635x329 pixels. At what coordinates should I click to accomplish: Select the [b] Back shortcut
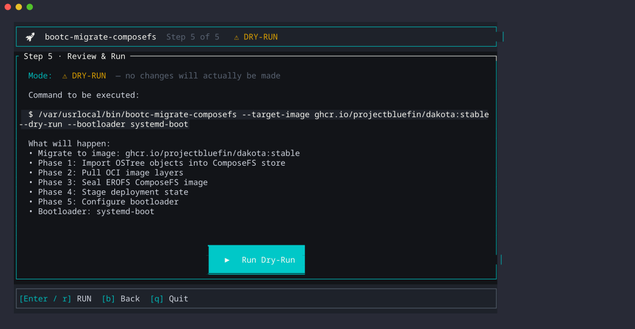click(121, 298)
